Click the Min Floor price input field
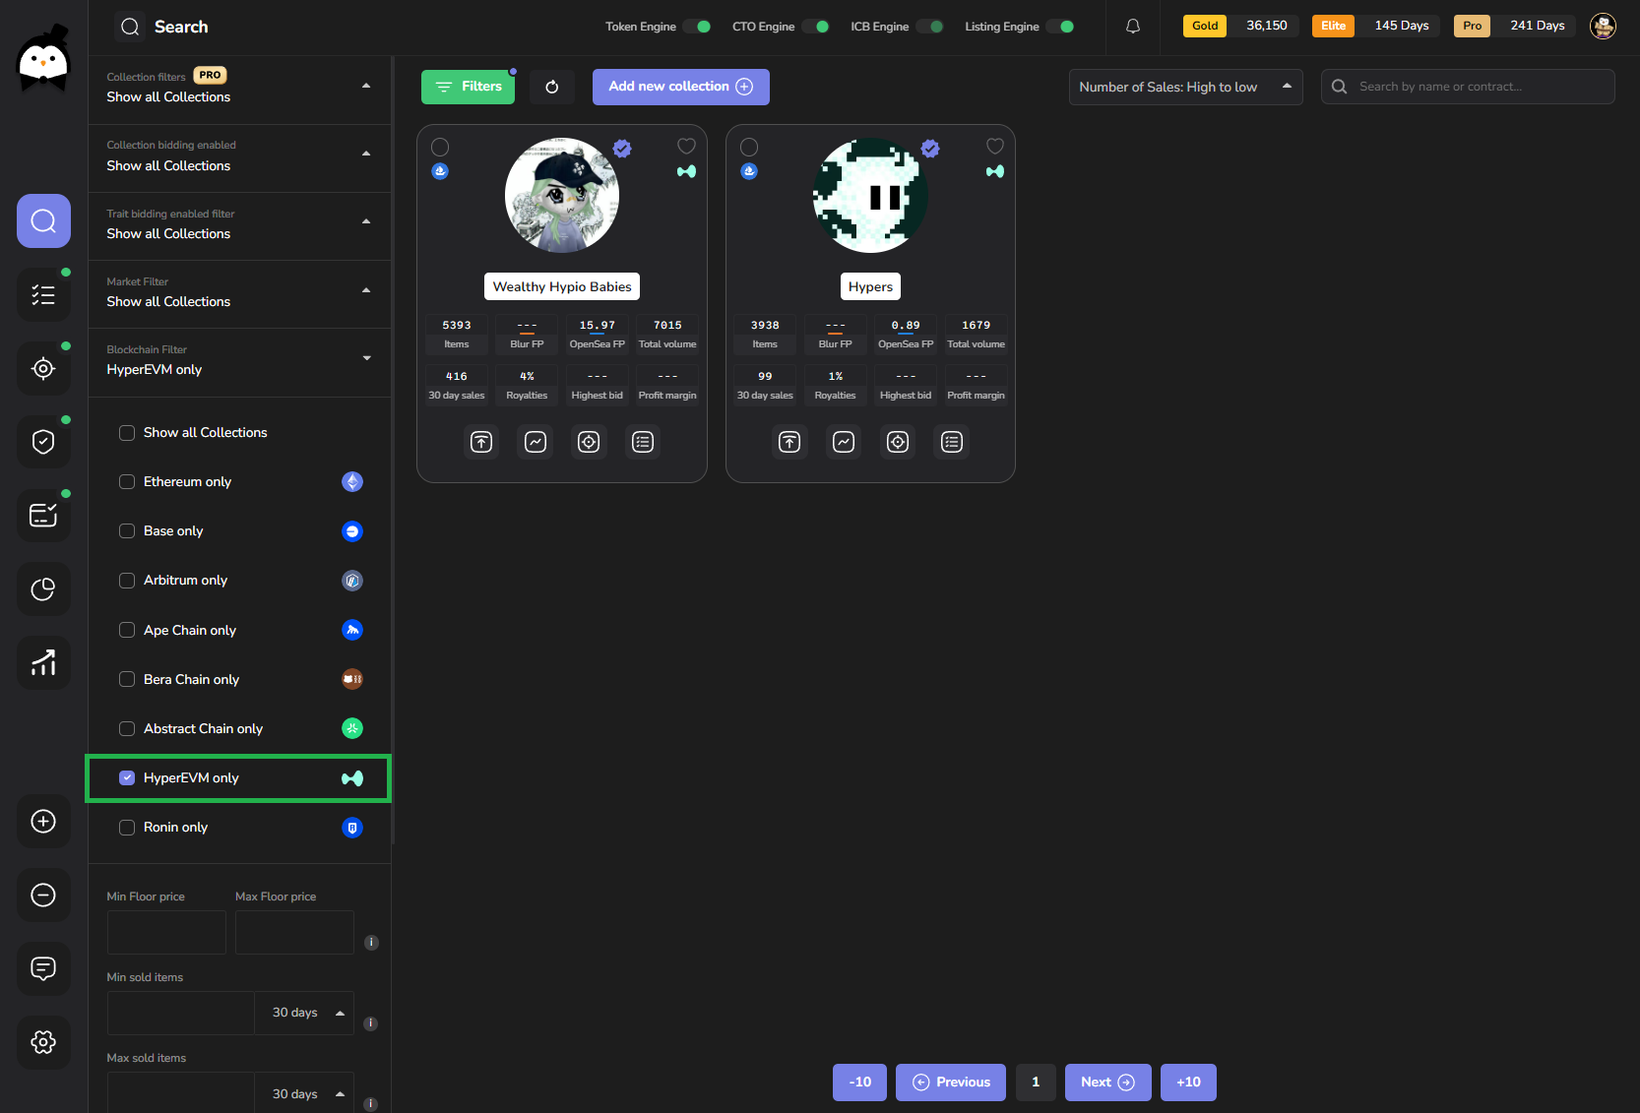 [166, 932]
